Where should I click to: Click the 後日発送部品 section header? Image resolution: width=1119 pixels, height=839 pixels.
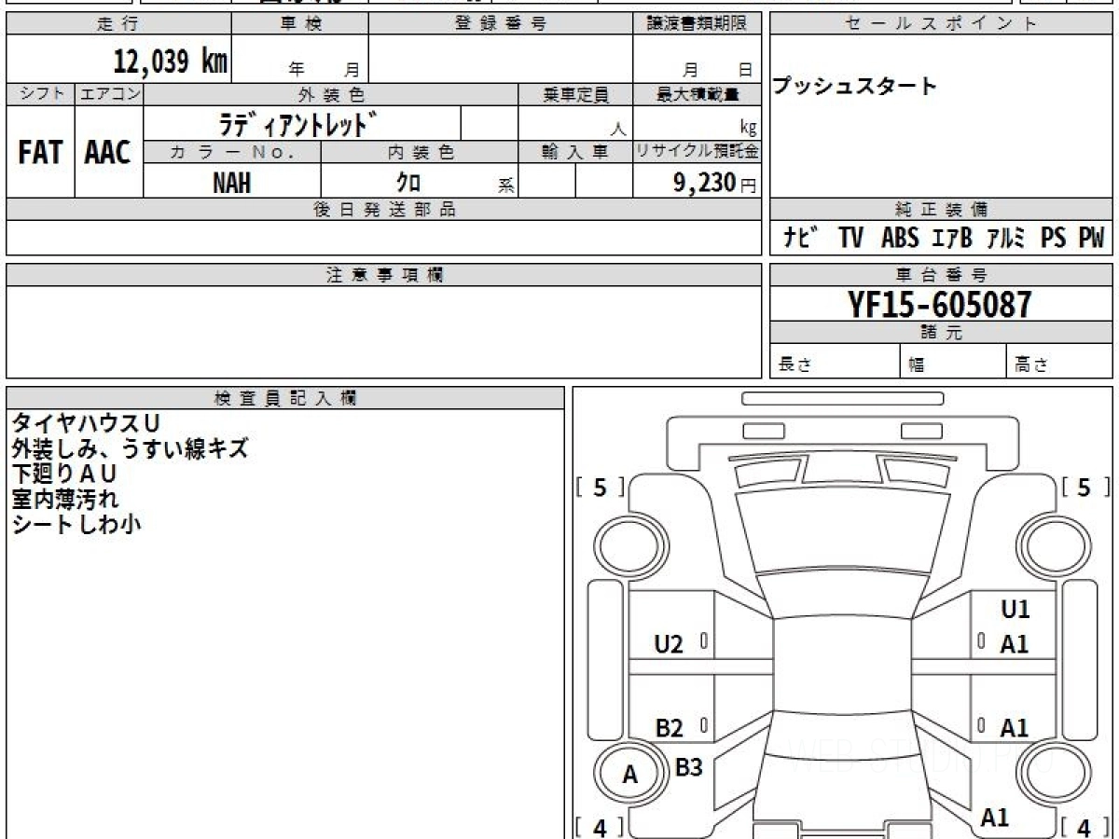(x=384, y=210)
